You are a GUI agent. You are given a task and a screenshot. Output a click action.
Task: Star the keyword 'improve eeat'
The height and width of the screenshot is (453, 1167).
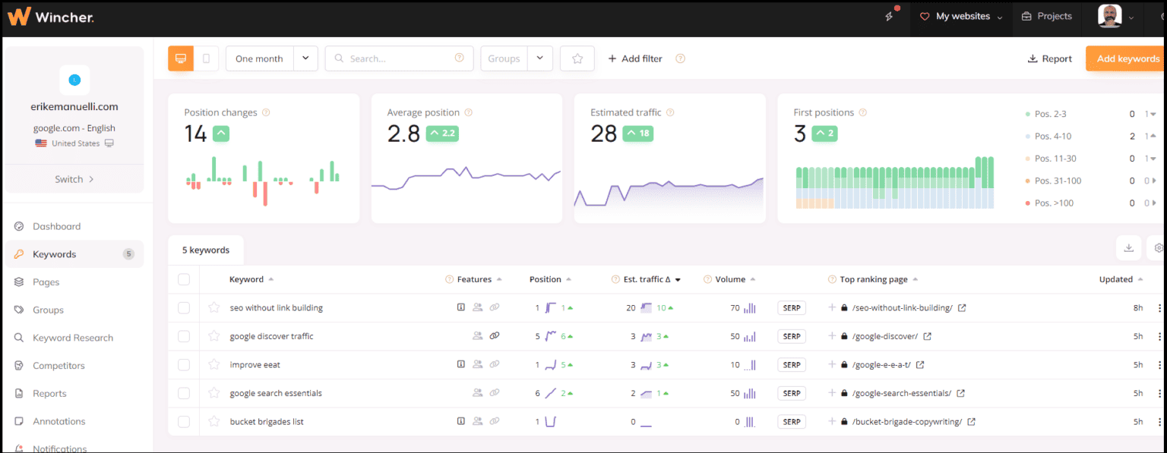point(213,364)
